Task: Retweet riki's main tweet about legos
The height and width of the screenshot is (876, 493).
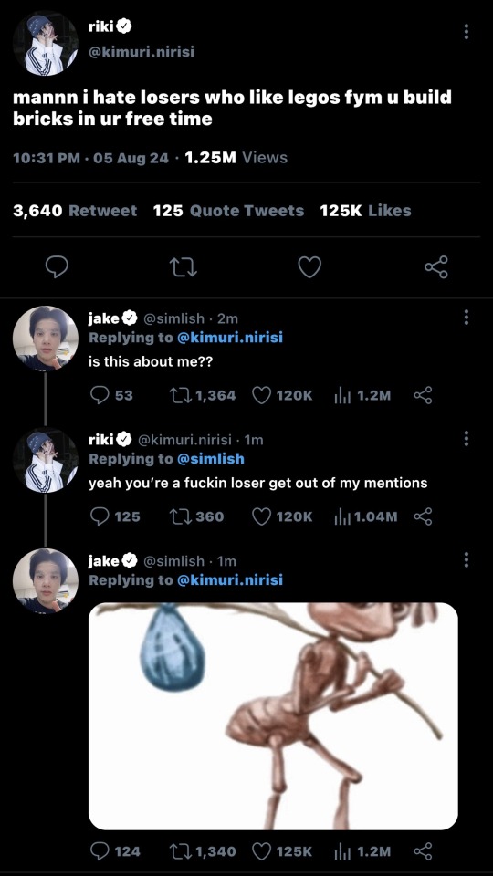Action: click(x=184, y=267)
